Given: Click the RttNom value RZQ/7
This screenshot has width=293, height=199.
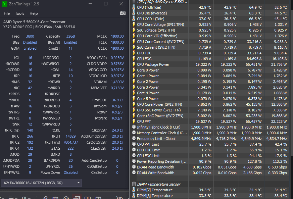Looking at the screenshot, I should click(117, 106).
